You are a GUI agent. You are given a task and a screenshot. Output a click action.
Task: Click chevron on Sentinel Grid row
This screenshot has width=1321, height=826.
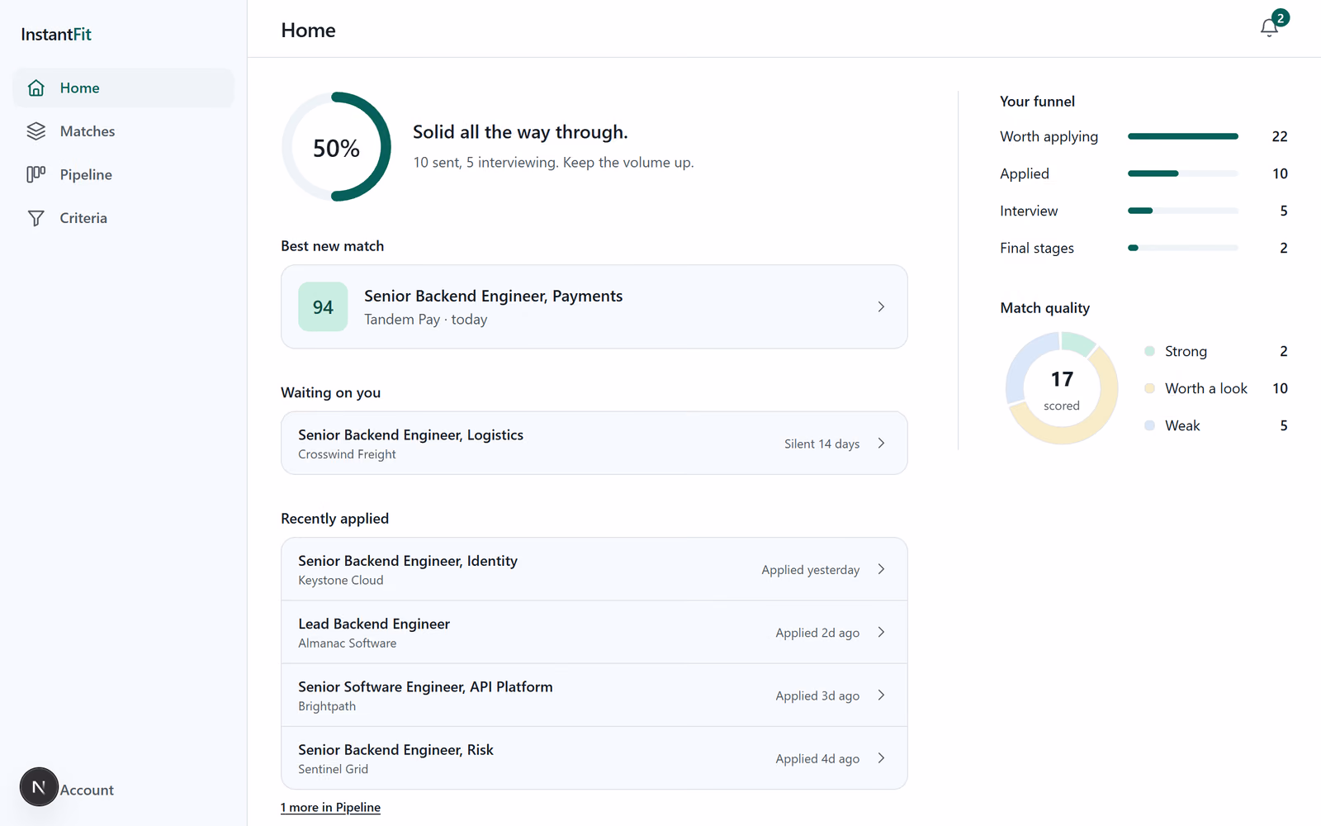(x=881, y=758)
